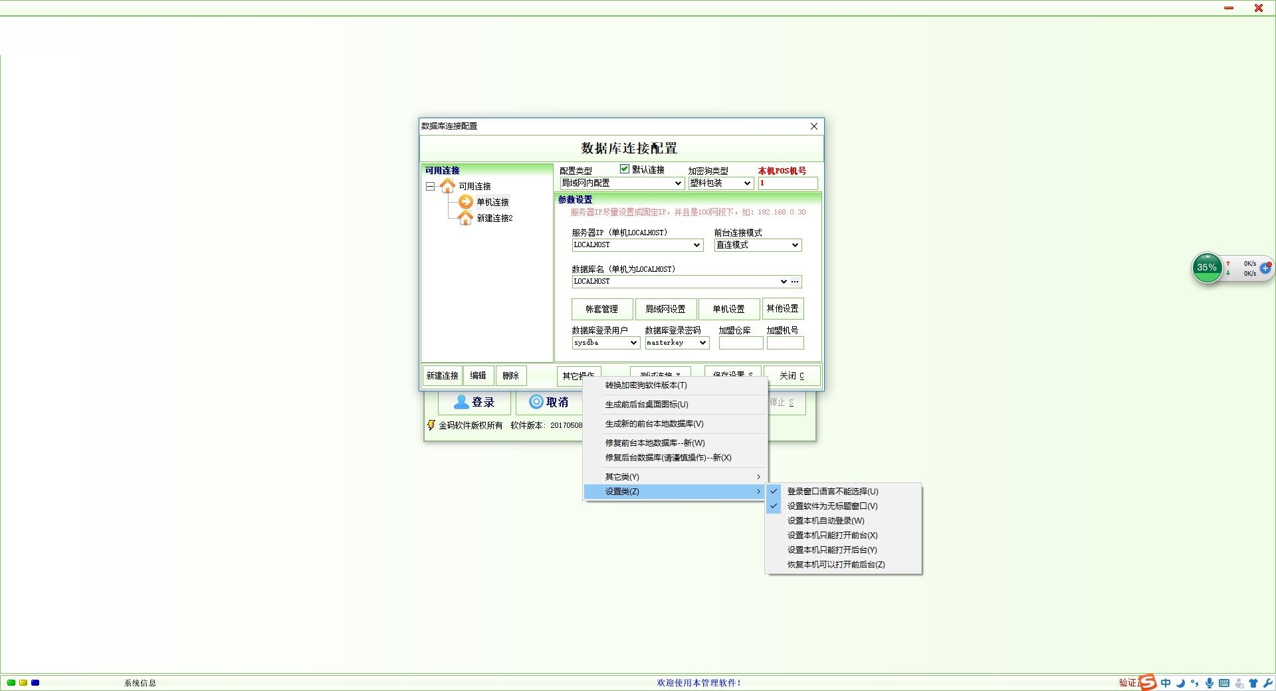Select the 新建连接2 tree item
Viewport: 1276px width, 691px height.
pos(494,218)
